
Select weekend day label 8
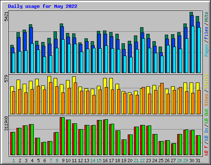coord(57,160)
